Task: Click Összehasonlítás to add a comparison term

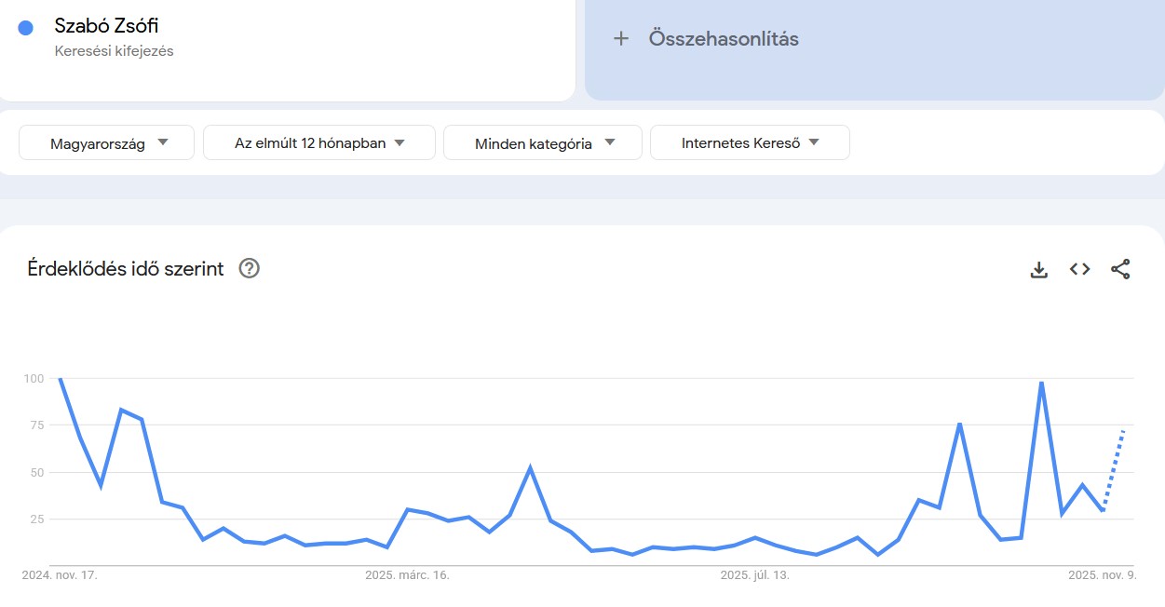Action: [x=722, y=38]
